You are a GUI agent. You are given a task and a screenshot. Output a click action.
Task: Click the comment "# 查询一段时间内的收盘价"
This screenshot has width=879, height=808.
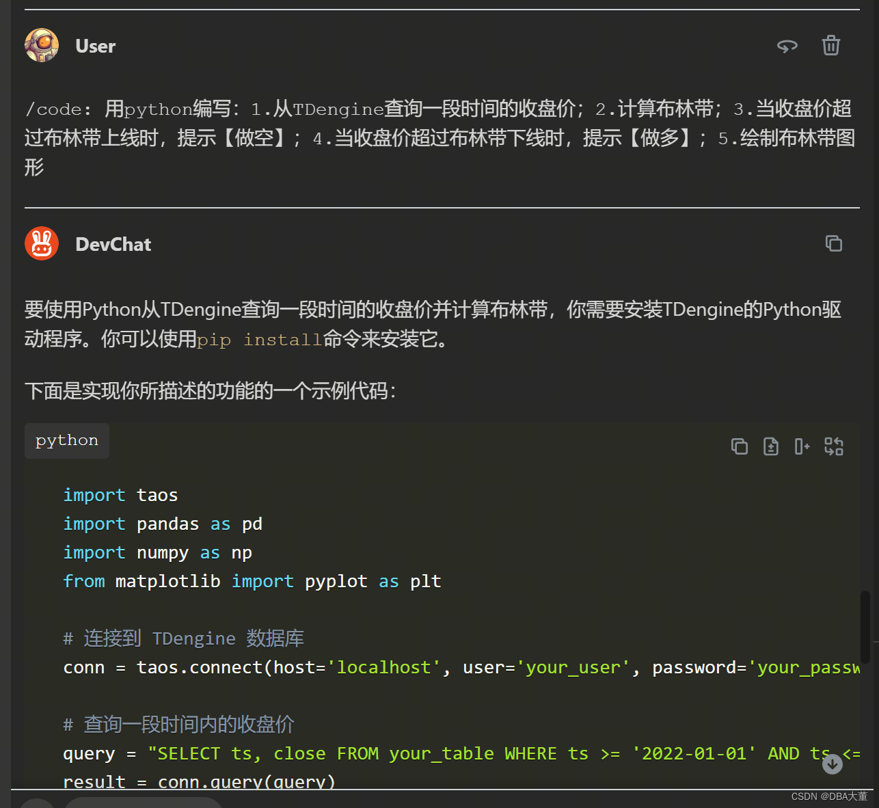tap(178, 725)
